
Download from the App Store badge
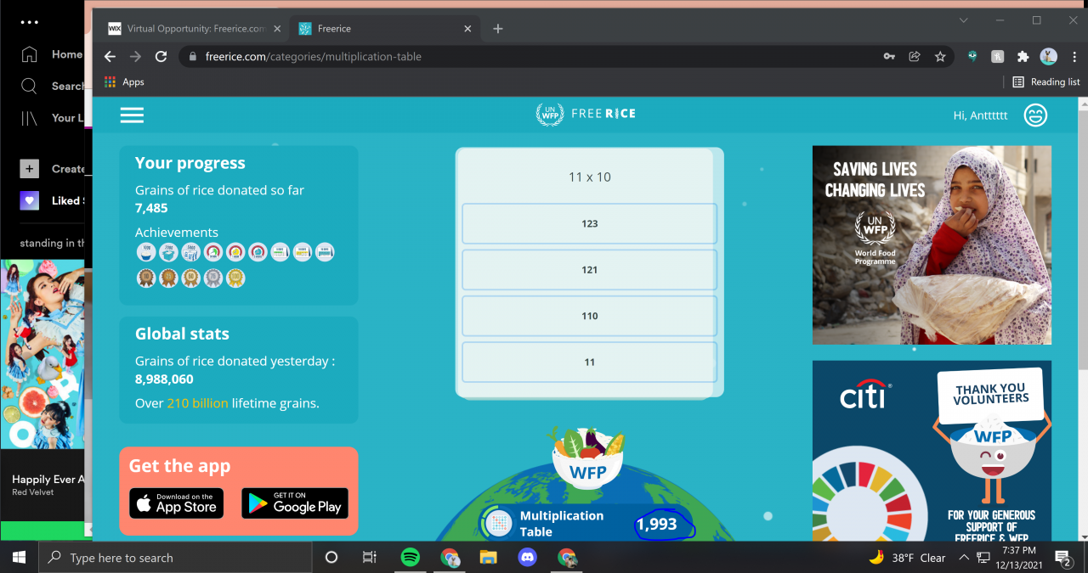[x=177, y=503]
